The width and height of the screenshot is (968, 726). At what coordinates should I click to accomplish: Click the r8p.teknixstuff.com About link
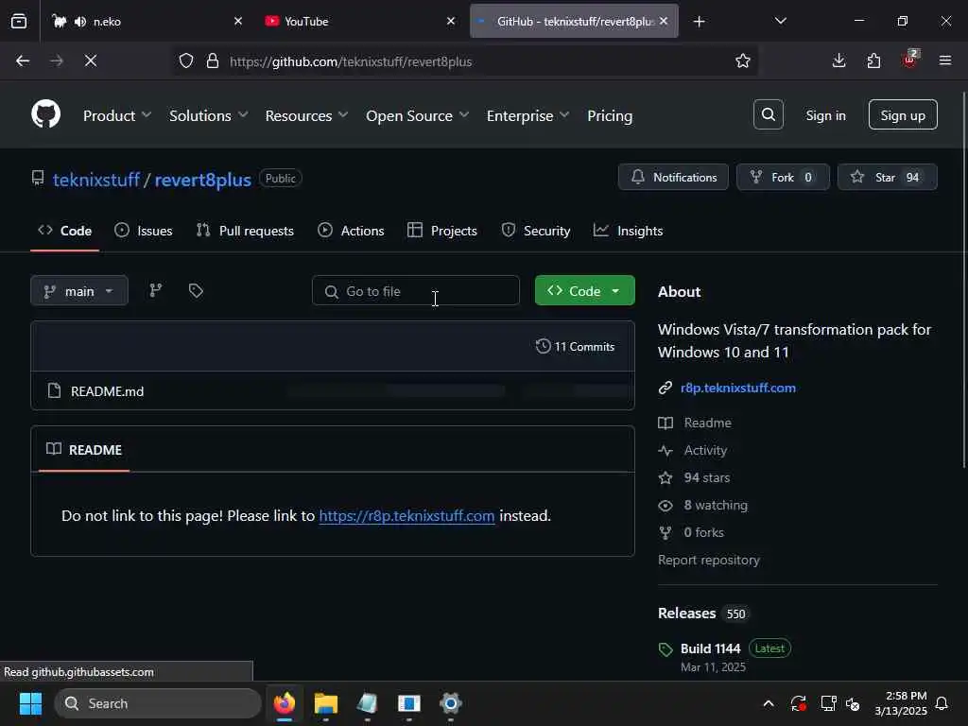pos(737,388)
